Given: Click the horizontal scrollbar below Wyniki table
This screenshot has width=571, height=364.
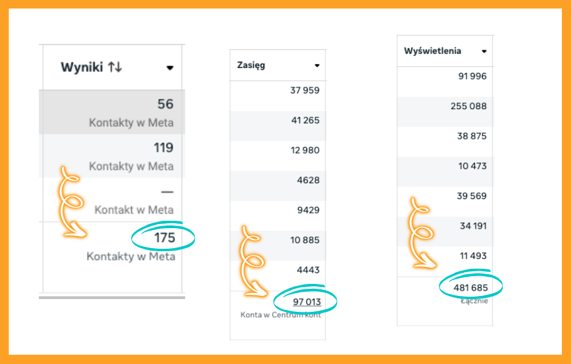Looking at the screenshot, I should [112, 297].
